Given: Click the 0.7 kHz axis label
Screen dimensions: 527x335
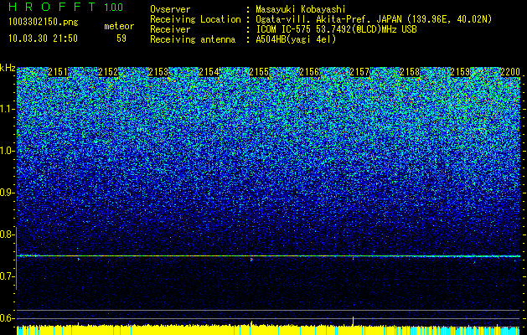Looking at the screenshot, I should coord(8,276).
